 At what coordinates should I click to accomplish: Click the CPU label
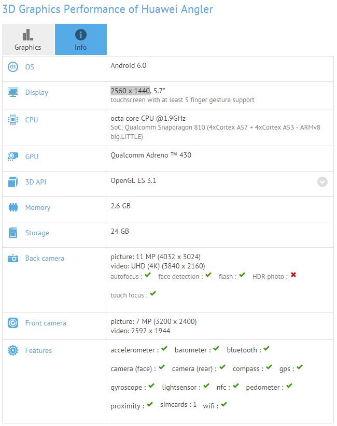[x=32, y=120]
